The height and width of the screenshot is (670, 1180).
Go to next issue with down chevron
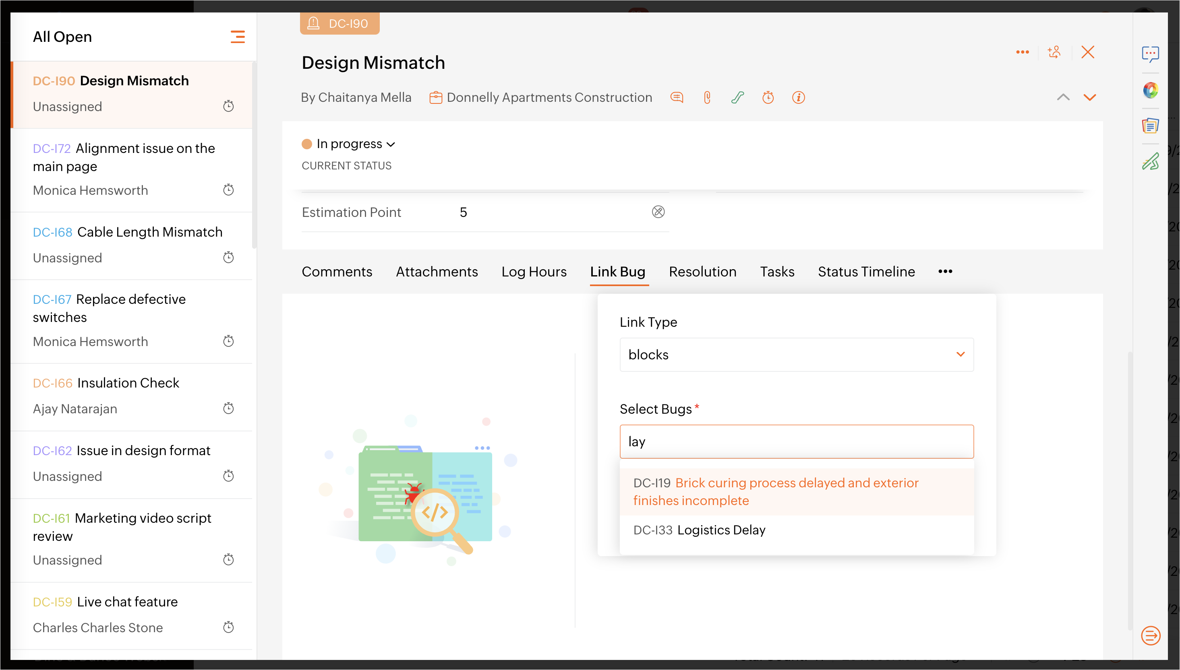point(1089,97)
